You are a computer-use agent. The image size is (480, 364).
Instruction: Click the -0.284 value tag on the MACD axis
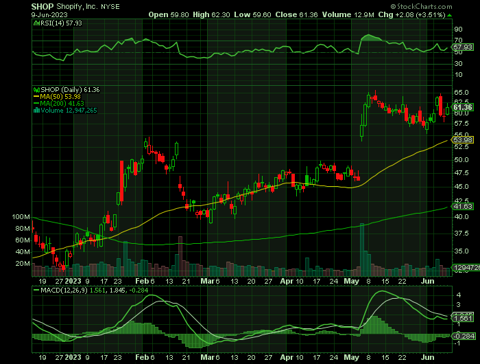click(x=464, y=337)
